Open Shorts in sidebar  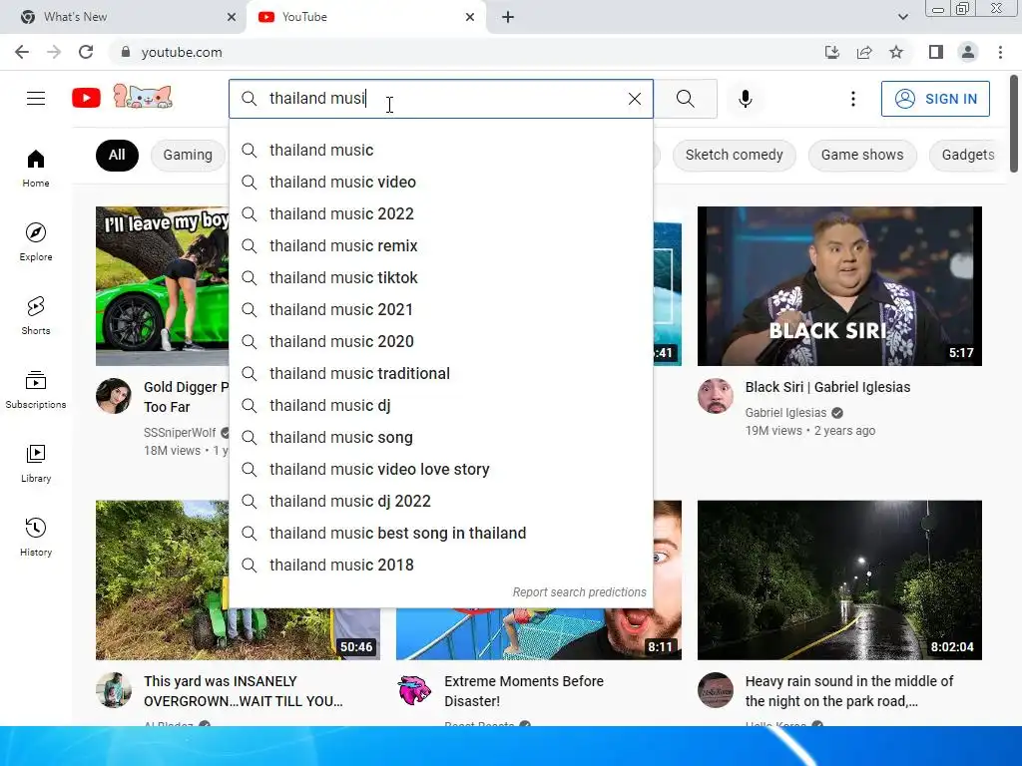(36, 316)
